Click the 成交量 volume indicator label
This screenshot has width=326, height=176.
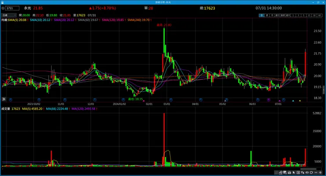pos(6,109)
